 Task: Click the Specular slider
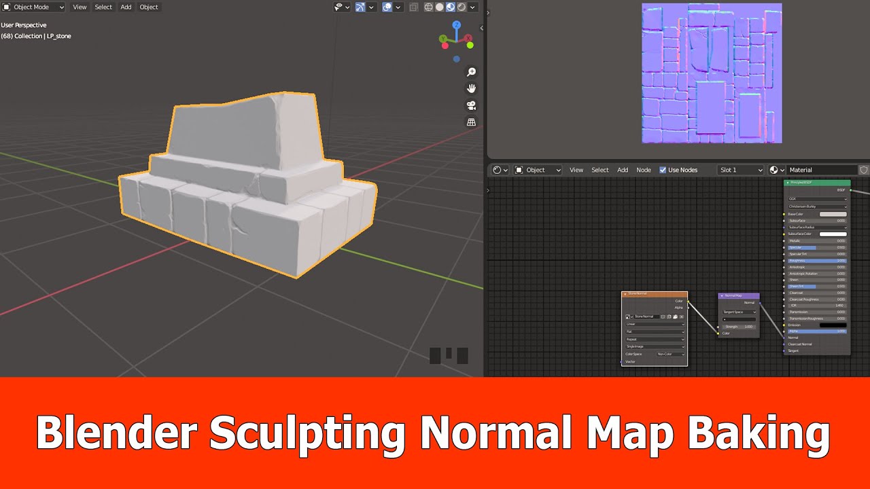[x=817, y=247]
